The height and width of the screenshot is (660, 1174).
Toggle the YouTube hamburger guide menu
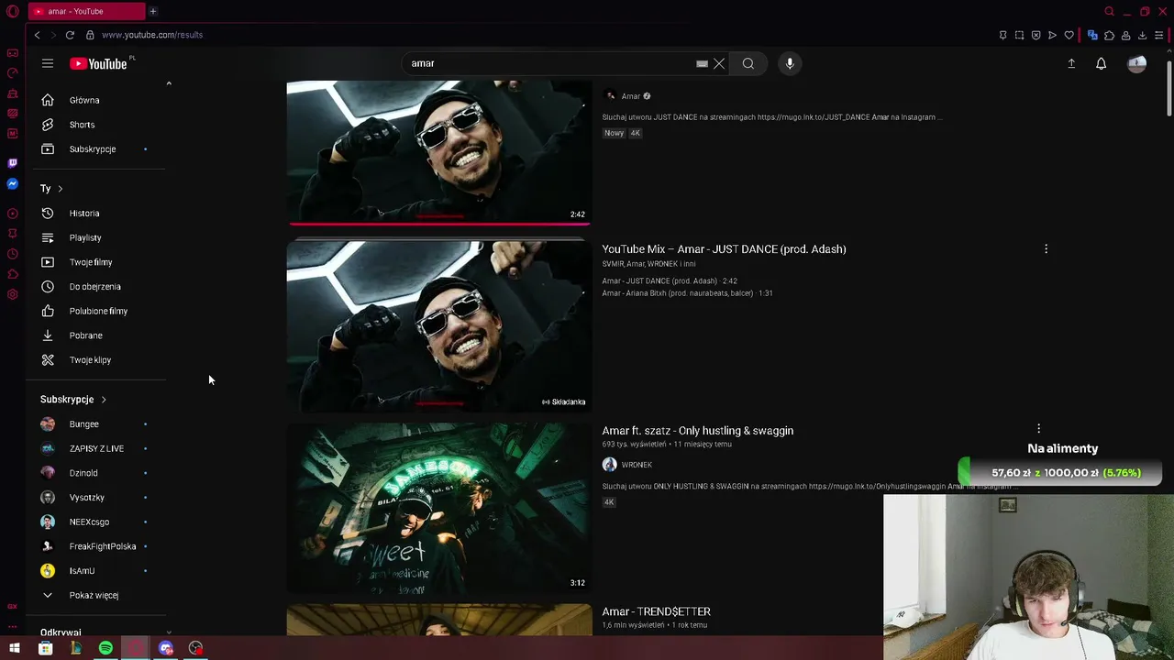pos(48,63)
